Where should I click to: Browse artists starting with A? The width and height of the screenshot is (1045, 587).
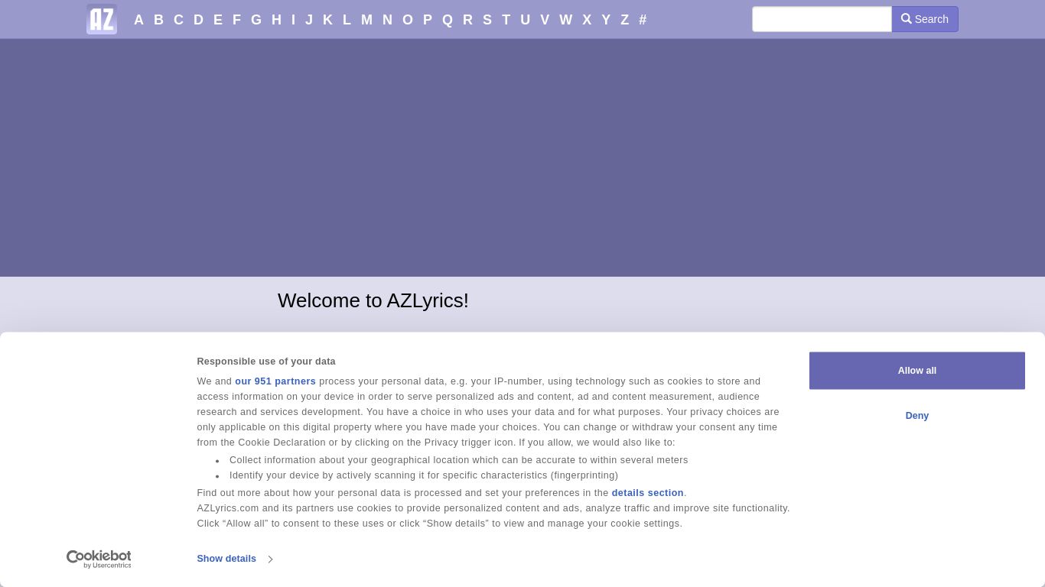tap(138, 20)
